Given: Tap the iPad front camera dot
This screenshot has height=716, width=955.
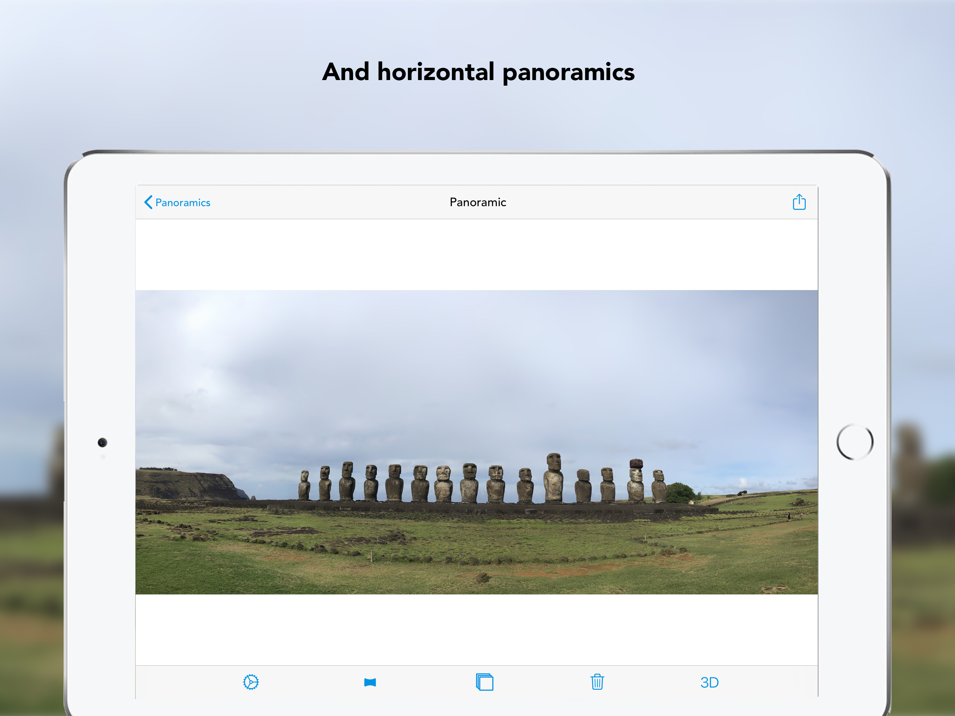Looking at the screenshot, I should tap(102, 442).
